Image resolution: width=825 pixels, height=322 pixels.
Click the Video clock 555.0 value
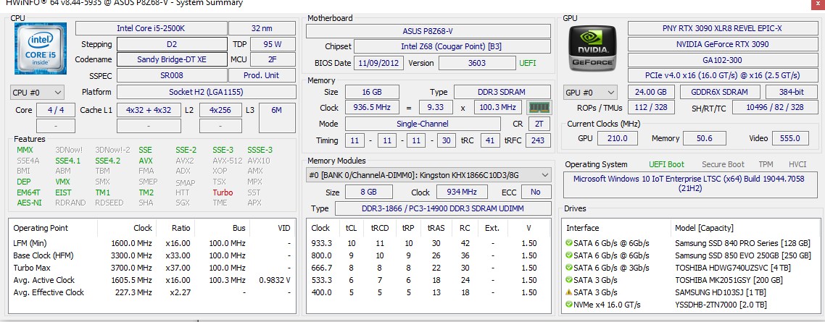[790, 138]
